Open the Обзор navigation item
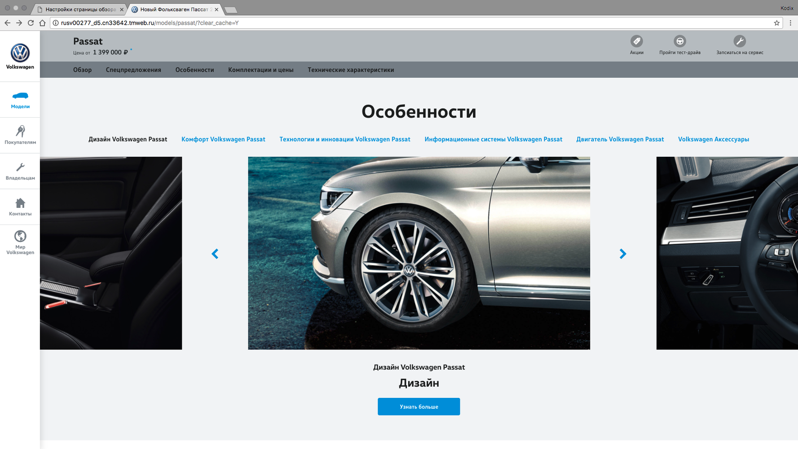This screenshot has width=798, height=449. [x=82, y=70]
